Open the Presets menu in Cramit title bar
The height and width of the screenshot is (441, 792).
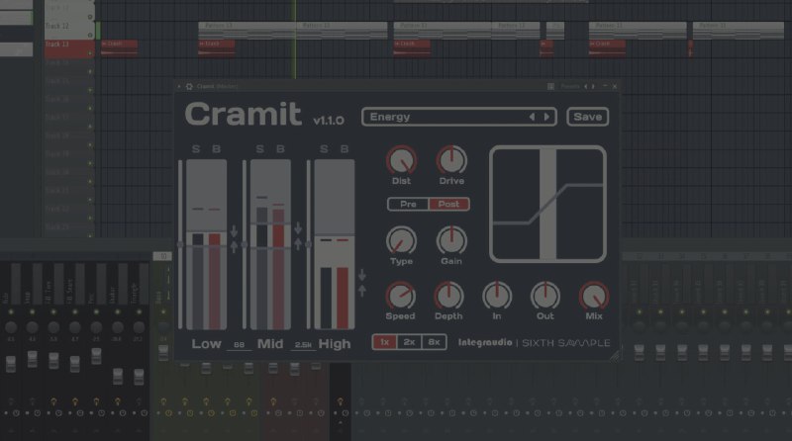[x=570, y=87]
